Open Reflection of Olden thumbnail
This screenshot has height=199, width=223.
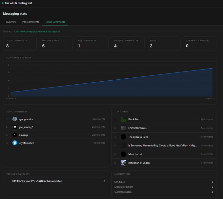pos(123,163)
